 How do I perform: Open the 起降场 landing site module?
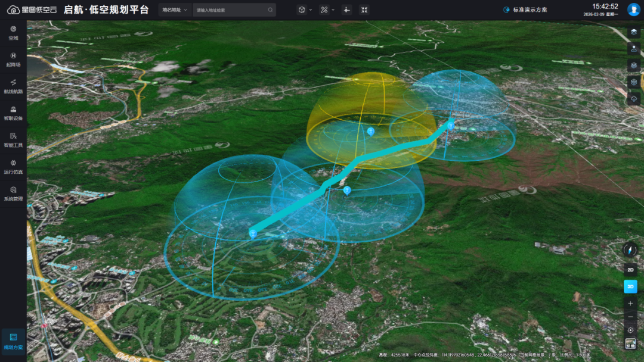pos(13,59)
